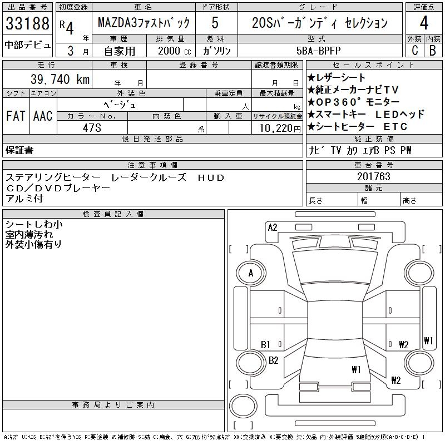This screenshot has height=445, width=445.
Task: Select the W2 mark on right rear door
Action: click(404, 345)
